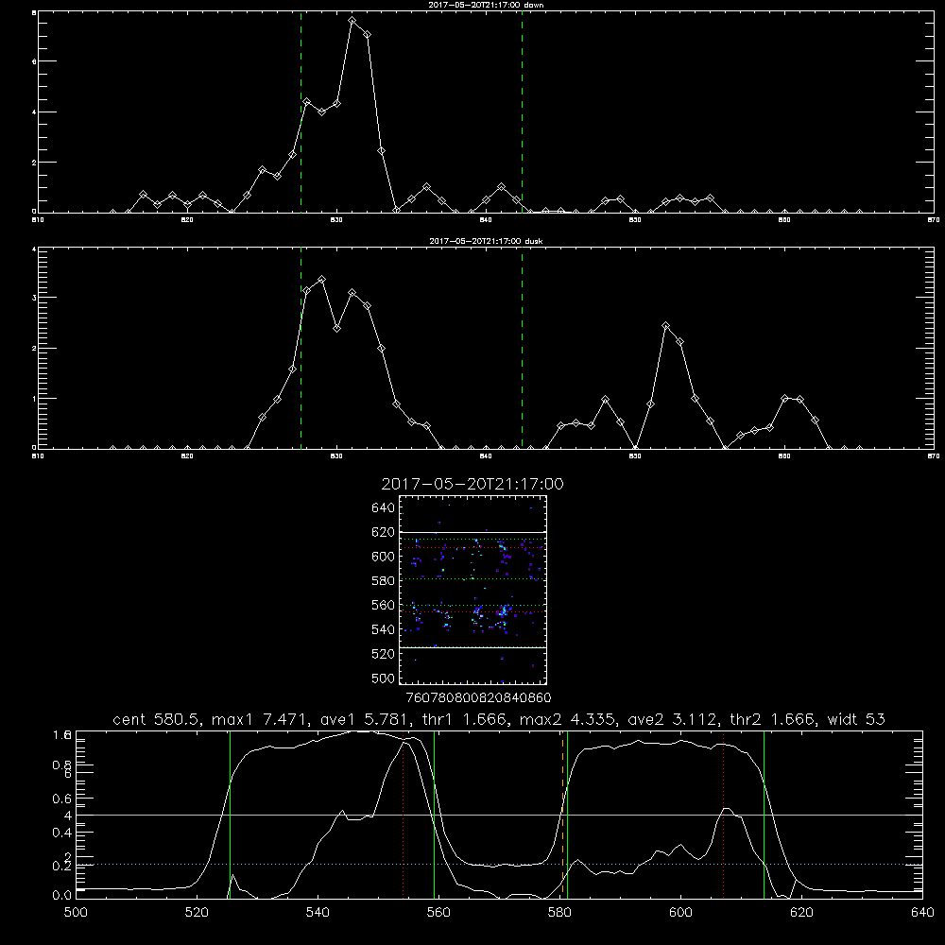
Task: Click left green dashed line in dawn plot
Action: click(x=301, y=112)
